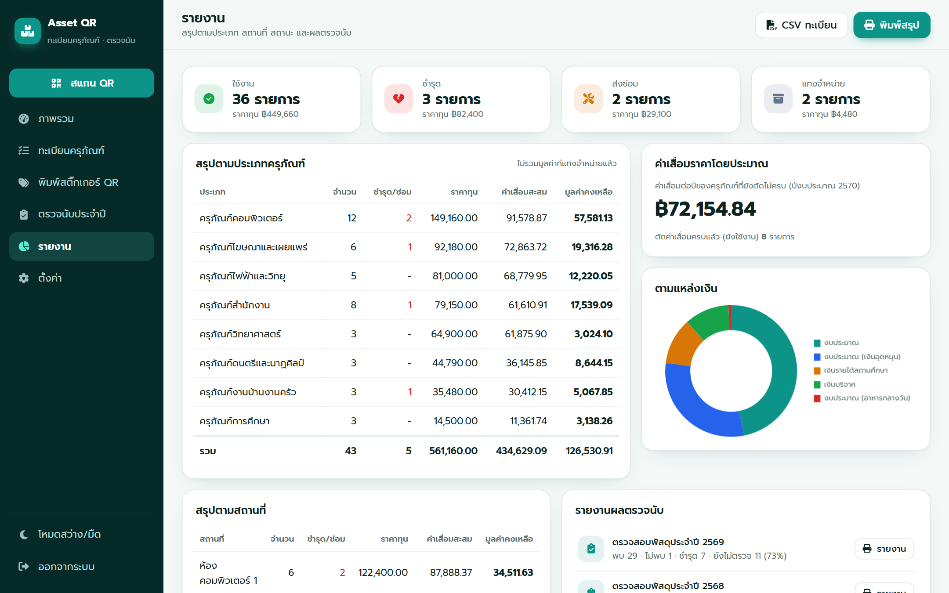Image resolution: width=949 pixels, height=593 pixels.
Task: Open the ทะเบียนครุภัณฑ์ menu item
Action: pos(82,151)
